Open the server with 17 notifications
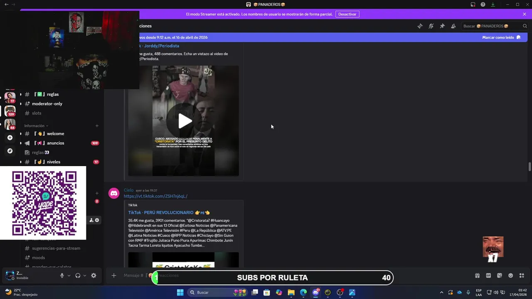The image size is (532, 299). pyautogui.click(x=10, y=98)
